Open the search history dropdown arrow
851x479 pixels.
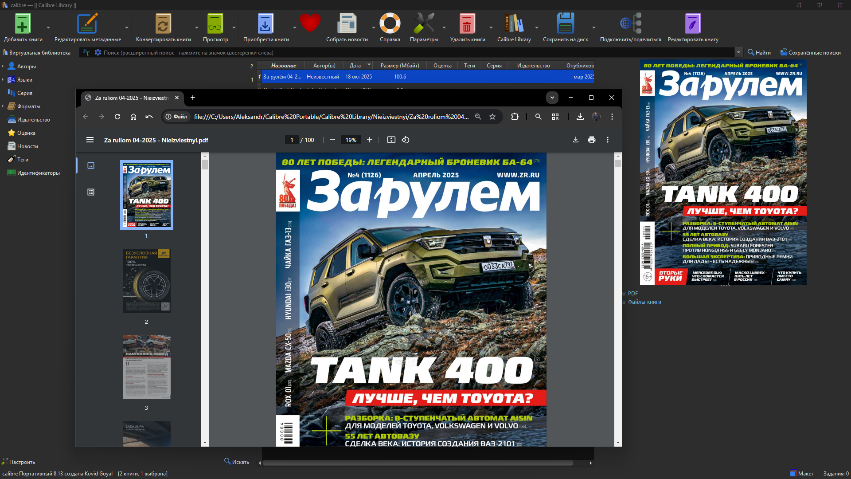coord(738,53)
